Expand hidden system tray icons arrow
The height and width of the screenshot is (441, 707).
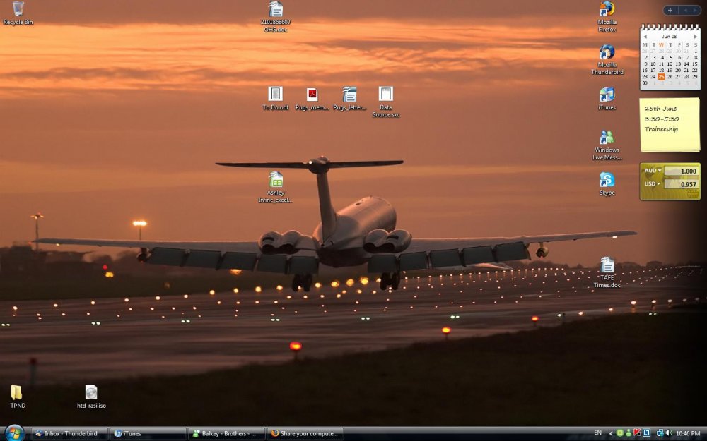tap(611, 433)
